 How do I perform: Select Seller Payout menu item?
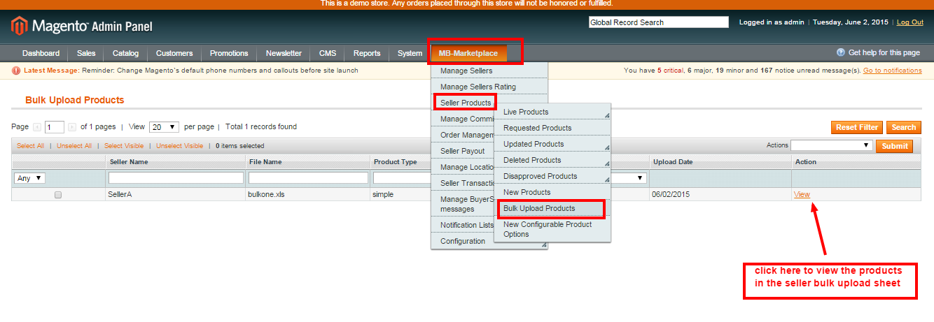click(463, 151)
